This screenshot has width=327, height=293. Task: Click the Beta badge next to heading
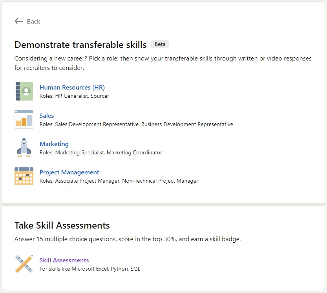[160, 44]
